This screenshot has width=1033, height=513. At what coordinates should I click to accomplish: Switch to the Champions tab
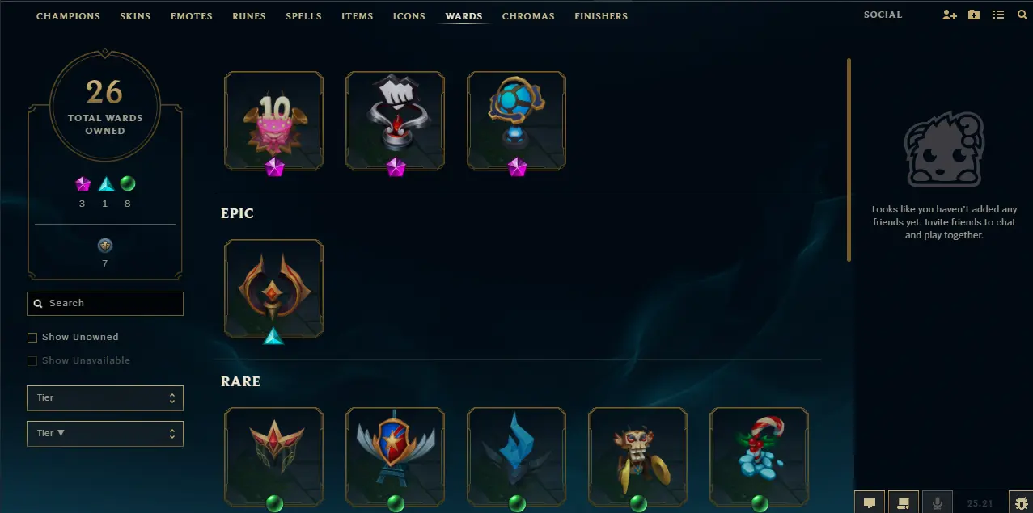pos(68,16)
